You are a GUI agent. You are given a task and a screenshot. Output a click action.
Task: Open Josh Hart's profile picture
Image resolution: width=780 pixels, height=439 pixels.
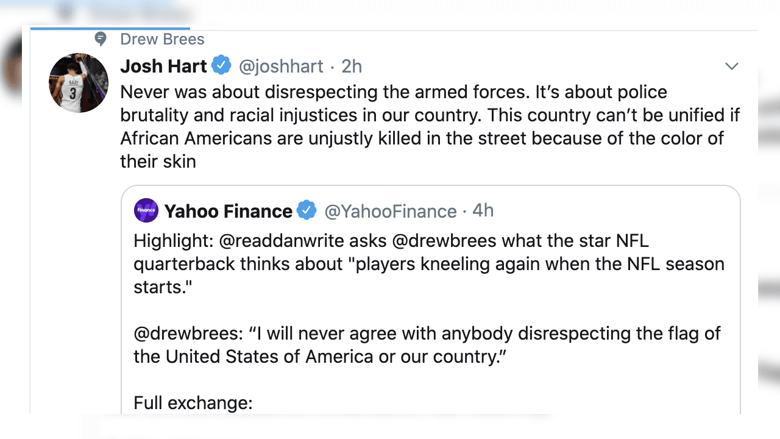coord(79,83)
